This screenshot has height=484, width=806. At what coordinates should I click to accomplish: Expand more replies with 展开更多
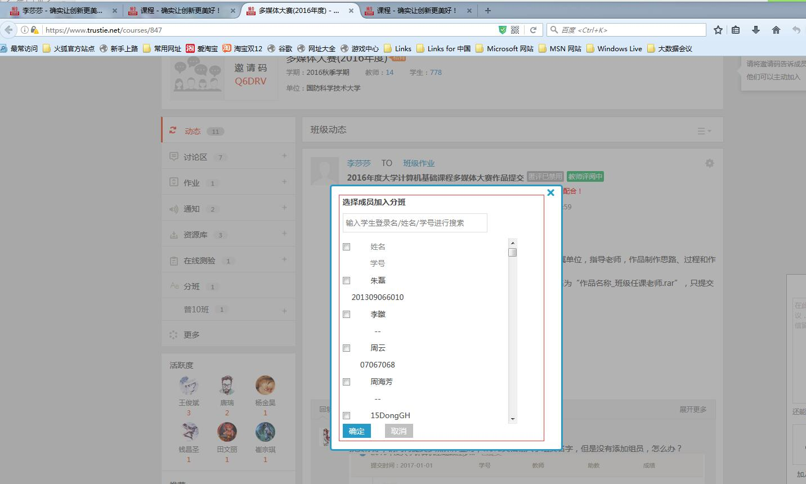693,410
